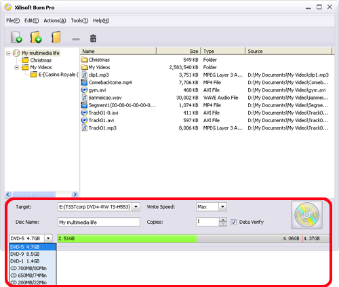
Task: Select CD 700MB/80Min from the list
Action: [x=33, y=269]
